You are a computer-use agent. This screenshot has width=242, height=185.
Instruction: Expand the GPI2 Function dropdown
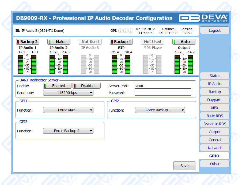click(160, 110)
